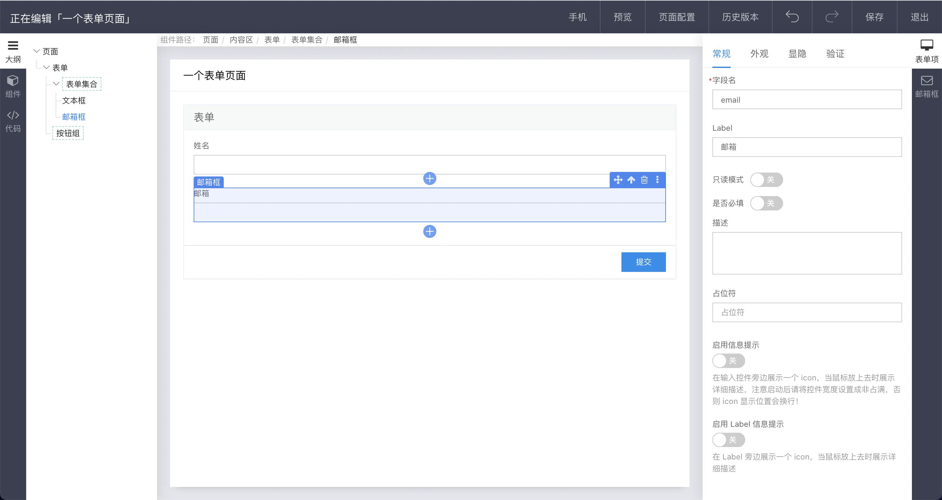The width and height of the screenshot is (942, 500).
Task: Click the 占位符 input field
Action: (x=807, y=312)
